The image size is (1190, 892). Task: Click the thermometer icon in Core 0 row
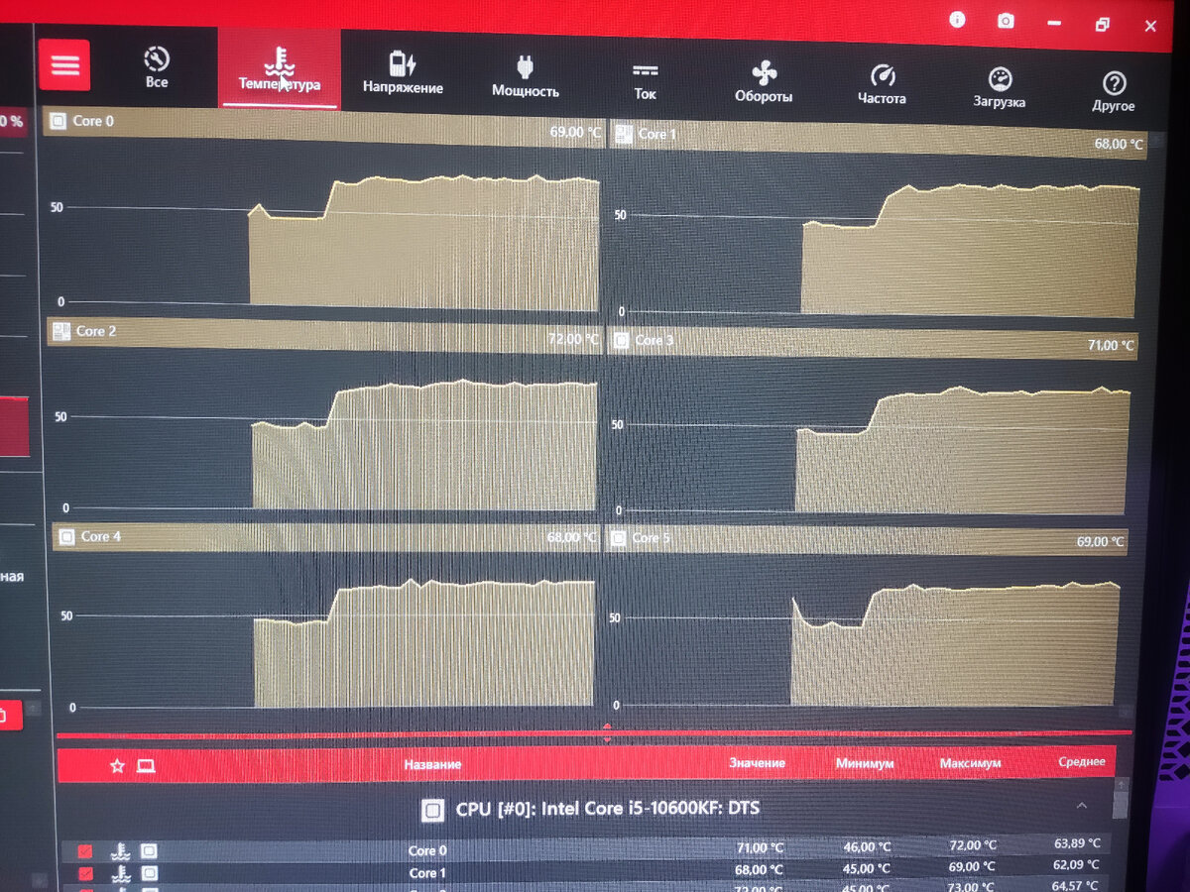click(119, 850)
